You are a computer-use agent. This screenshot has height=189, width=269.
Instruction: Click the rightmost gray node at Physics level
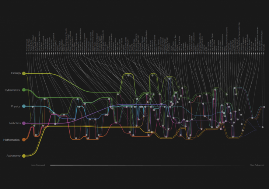[263, 107]
